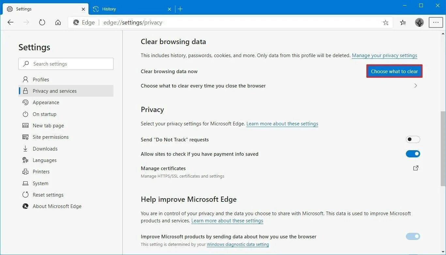This screenshot has width=446, height=255.
Task: Click the Manage certificates external link icon
Action: tap(416, 168)
